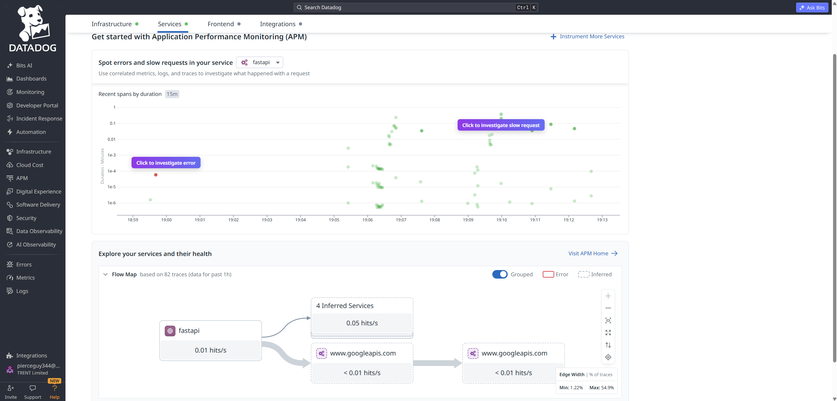The image size is (837, 401).
Task: Zoom out of the flow map
Action: click(608, 308)
